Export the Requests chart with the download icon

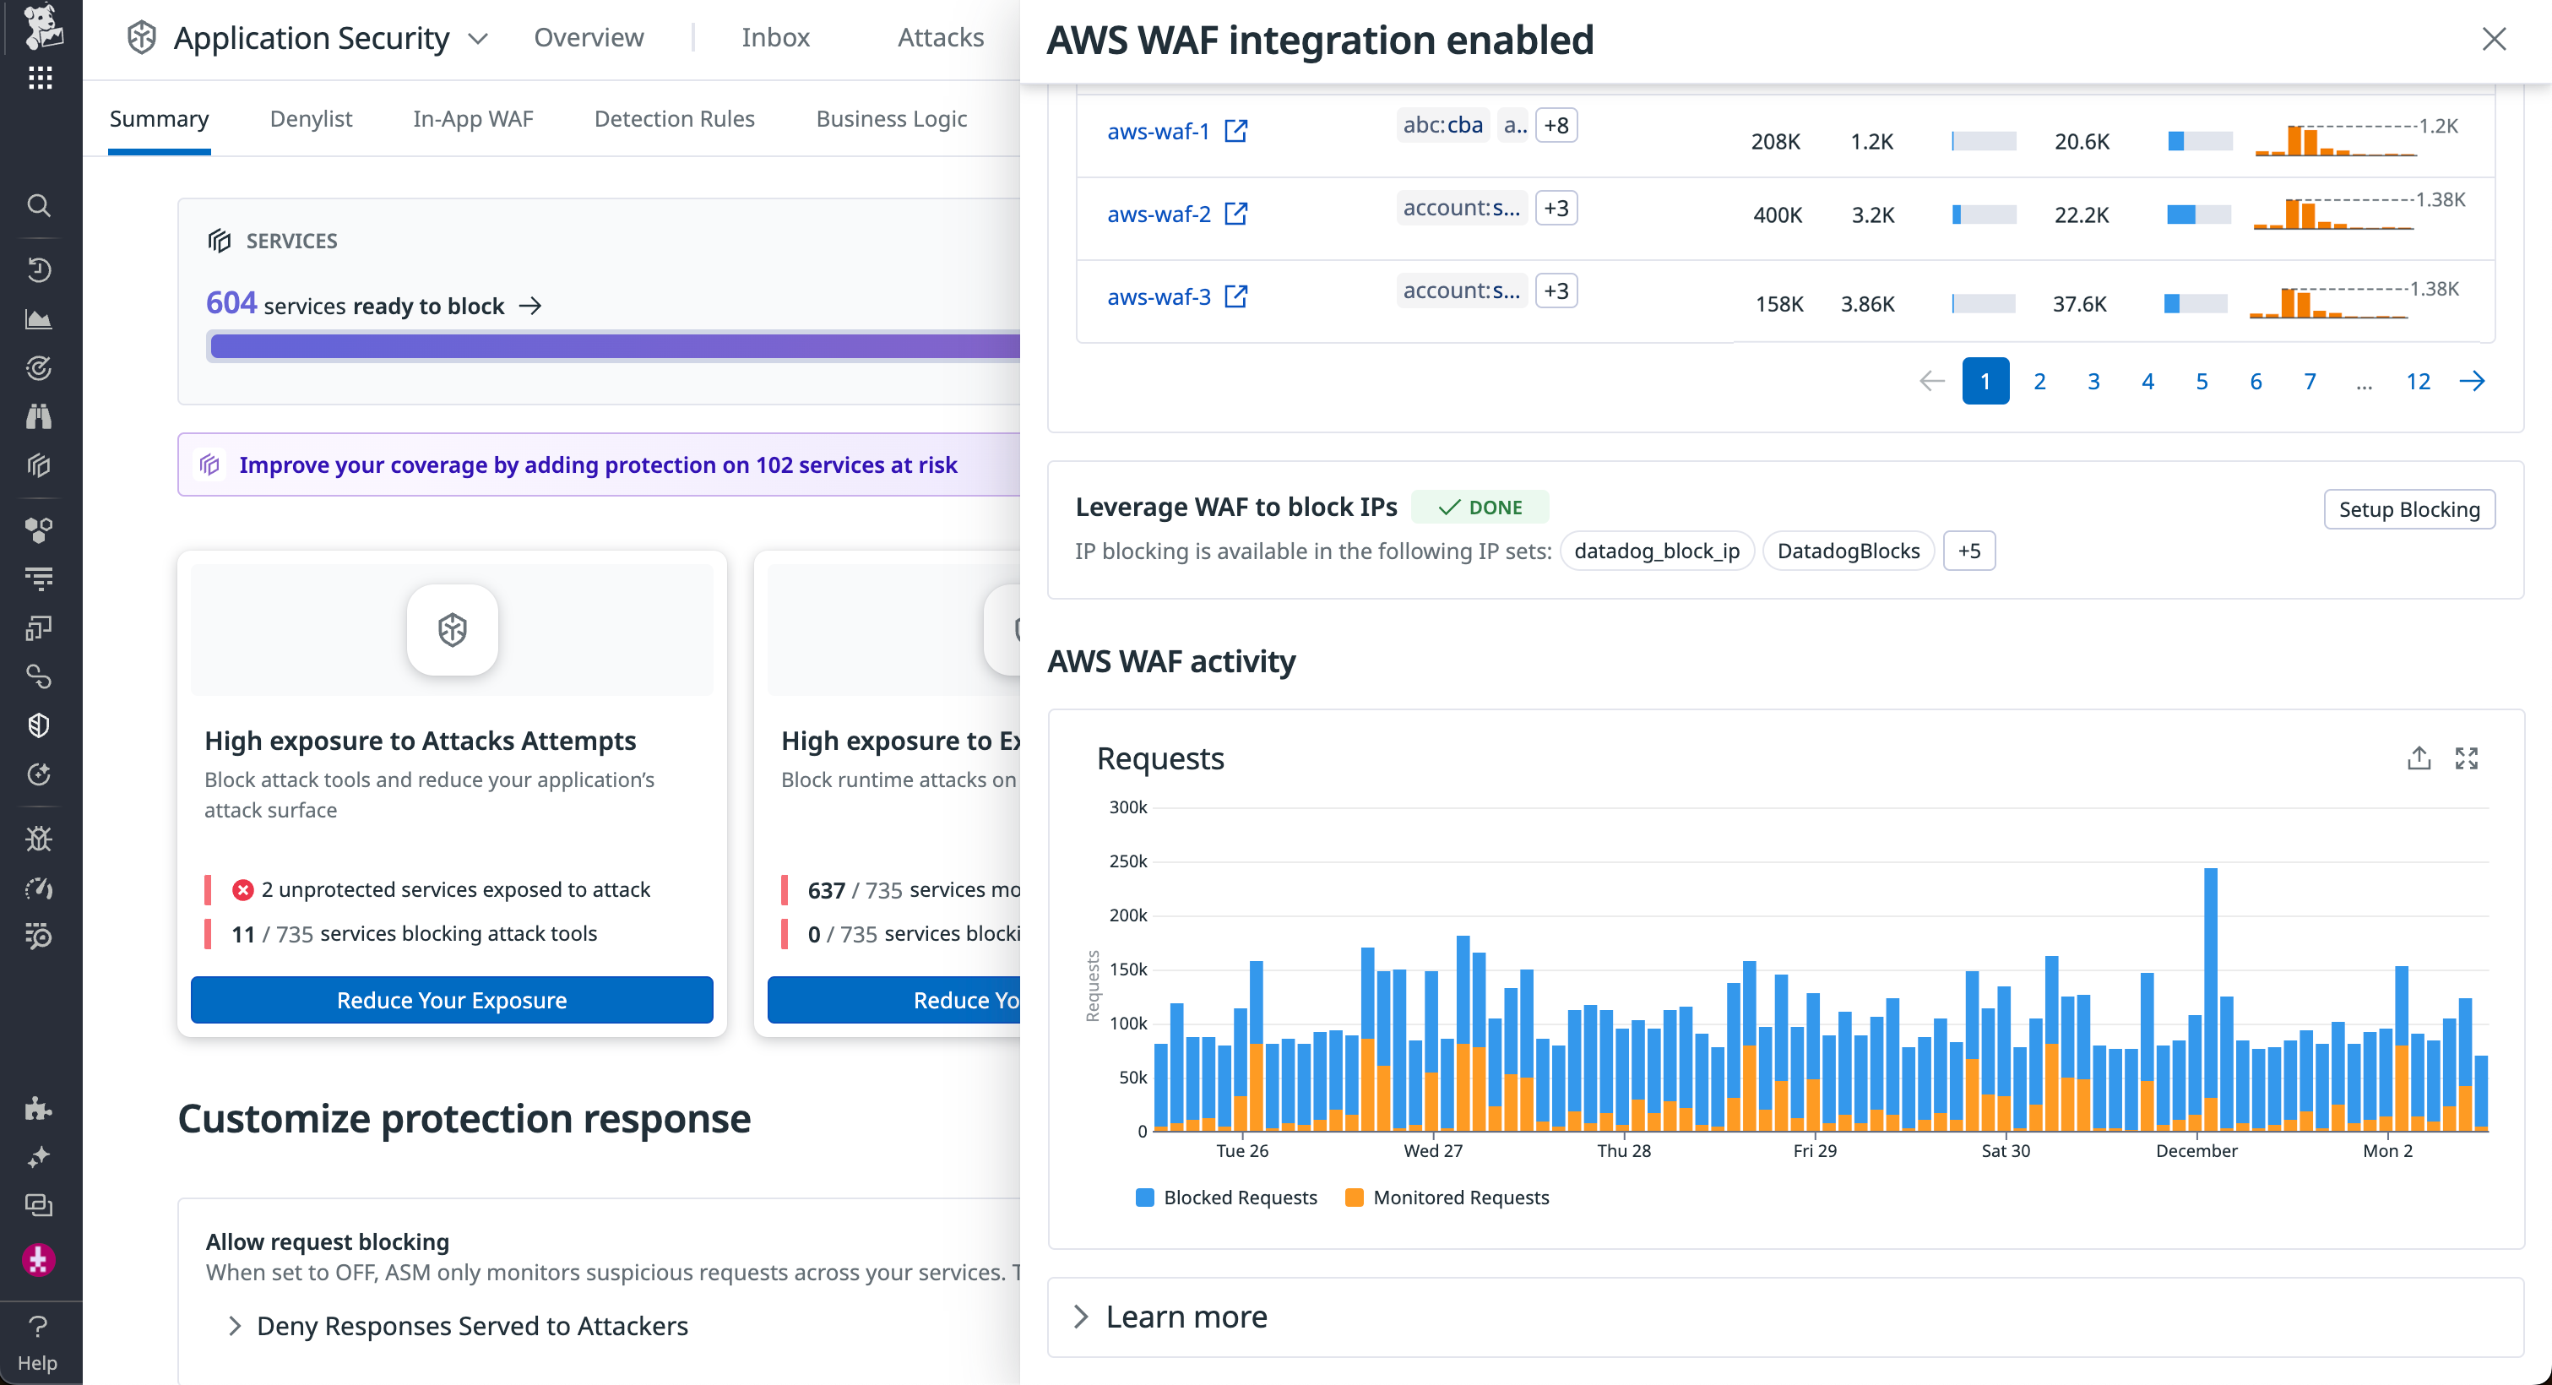pyautogui.click(x=2419, y=758)
